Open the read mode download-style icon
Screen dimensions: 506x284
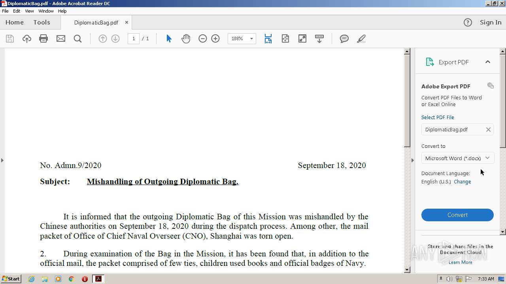319,39
